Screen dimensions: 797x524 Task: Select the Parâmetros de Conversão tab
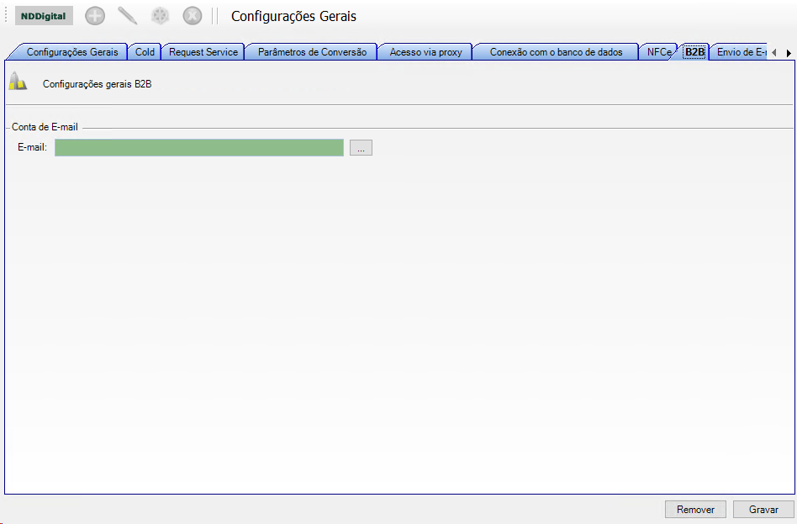tap(312, 52)
